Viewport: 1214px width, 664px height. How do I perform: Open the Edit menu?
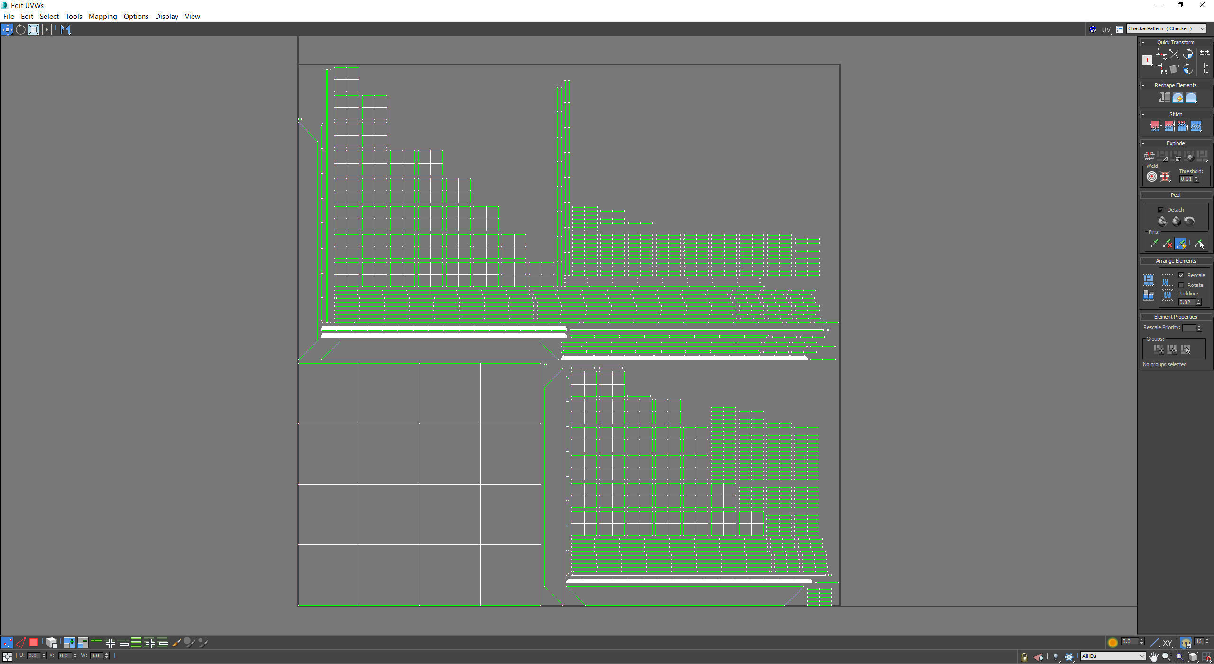coord(27,16)
